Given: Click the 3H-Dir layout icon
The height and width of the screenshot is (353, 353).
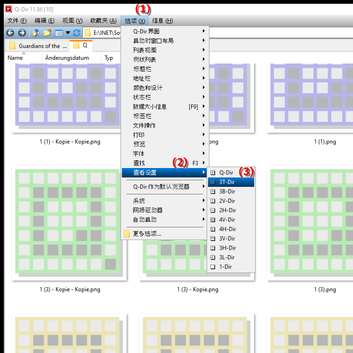Looking at the screenshot, I should pos(213,248).
